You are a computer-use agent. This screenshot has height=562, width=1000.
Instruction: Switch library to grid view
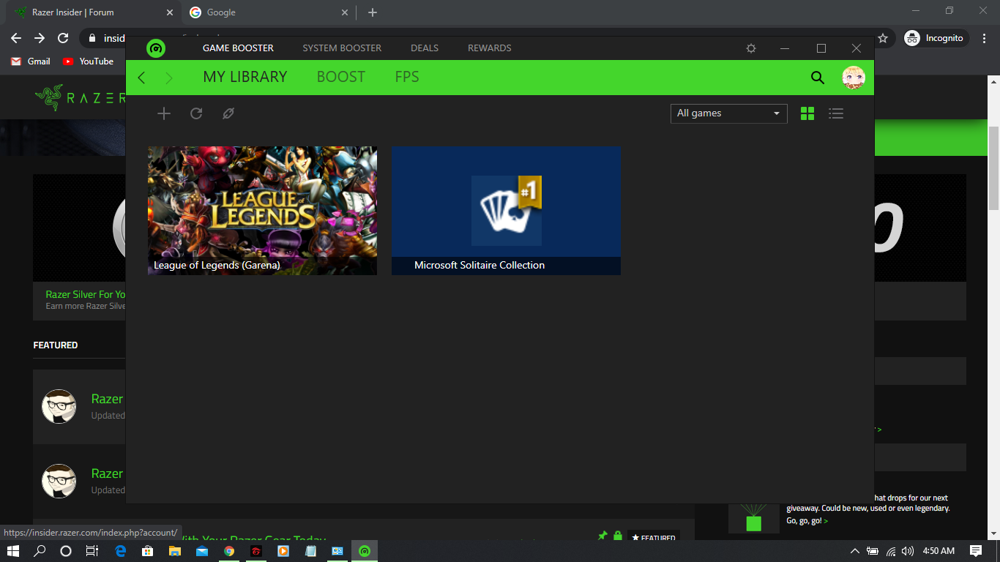(x=807, y=113)
